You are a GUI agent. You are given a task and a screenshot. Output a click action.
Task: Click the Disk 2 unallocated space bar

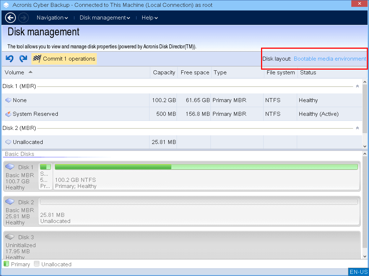[x=199, y=202]
